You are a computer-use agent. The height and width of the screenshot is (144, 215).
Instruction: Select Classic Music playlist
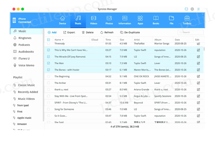coord(26,85)
